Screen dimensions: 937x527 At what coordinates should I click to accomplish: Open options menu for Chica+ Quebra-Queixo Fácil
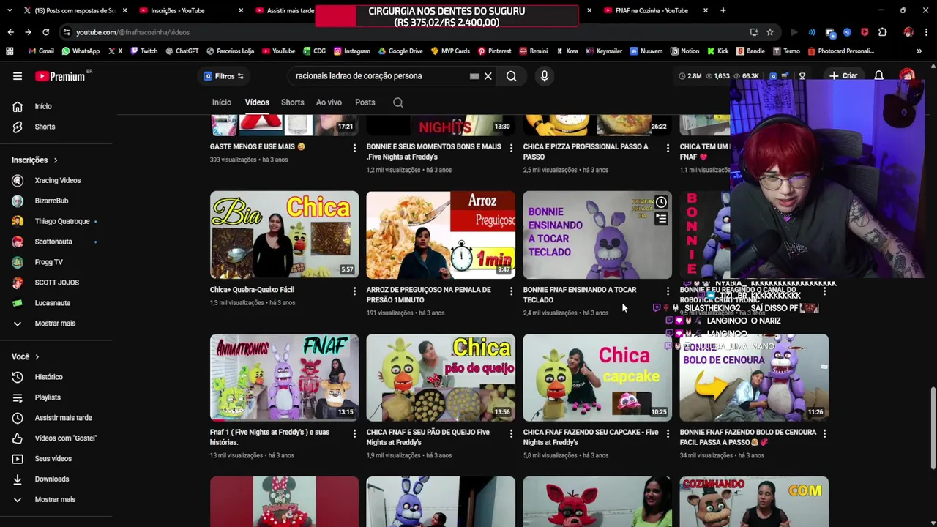[354, 291]
